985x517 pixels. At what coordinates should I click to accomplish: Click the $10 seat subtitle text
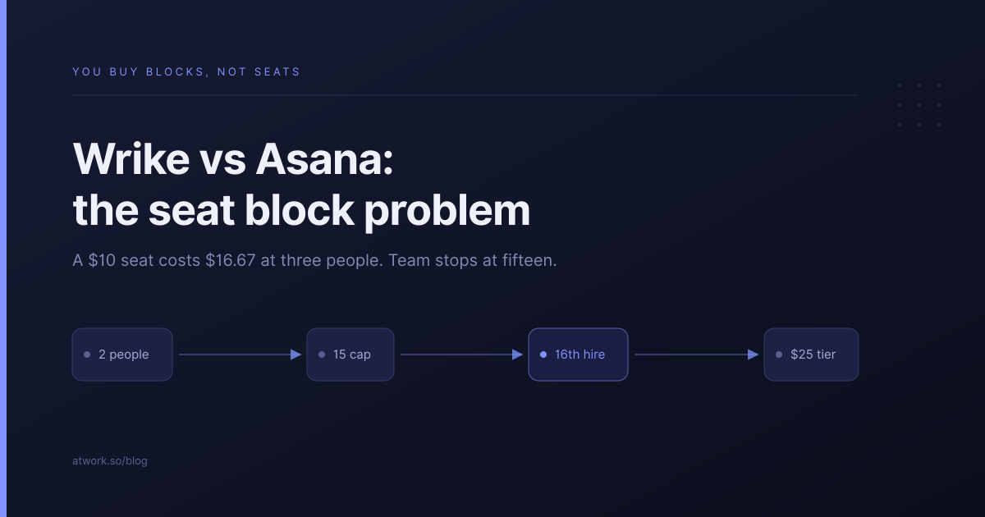click(314, 261)
